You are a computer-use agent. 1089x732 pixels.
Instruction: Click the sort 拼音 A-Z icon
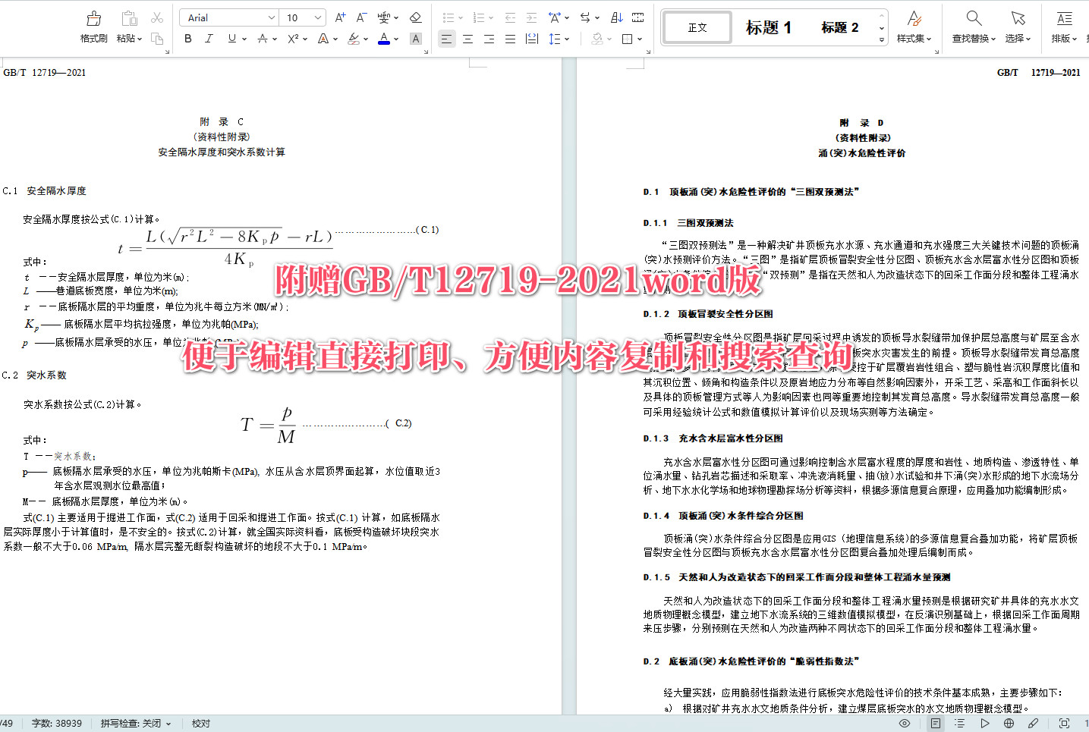615,18
